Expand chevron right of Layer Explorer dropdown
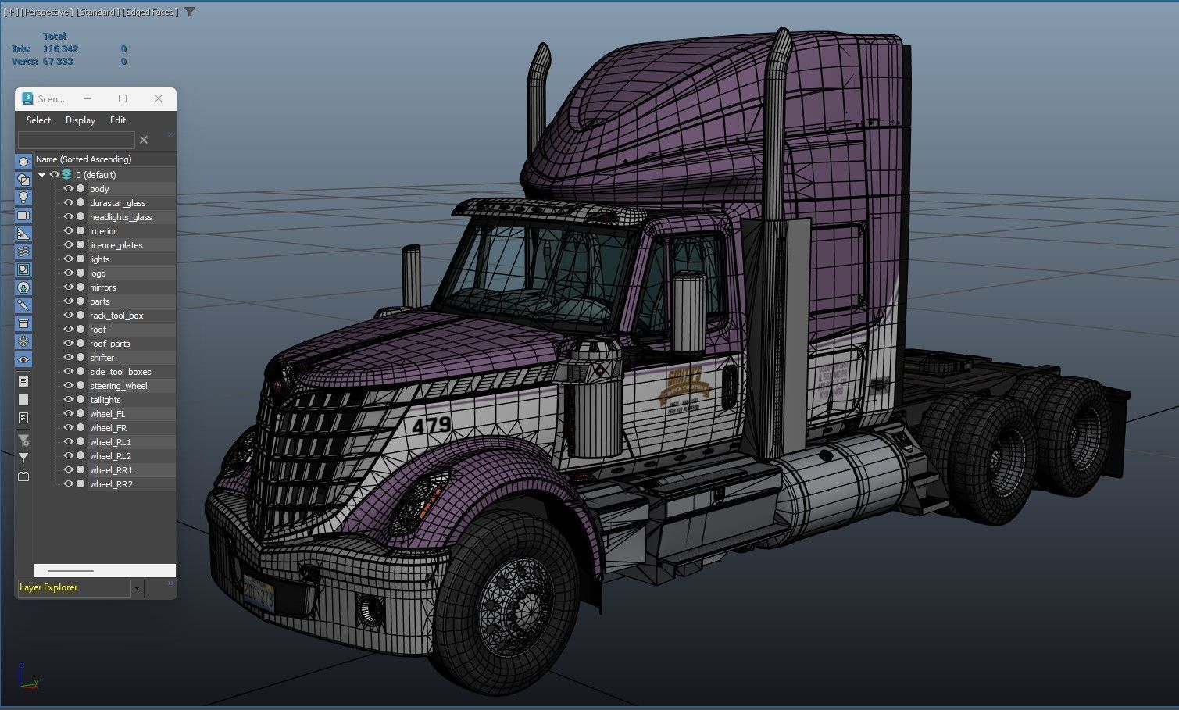The image size is (1179, 710). tap(170, 583)
